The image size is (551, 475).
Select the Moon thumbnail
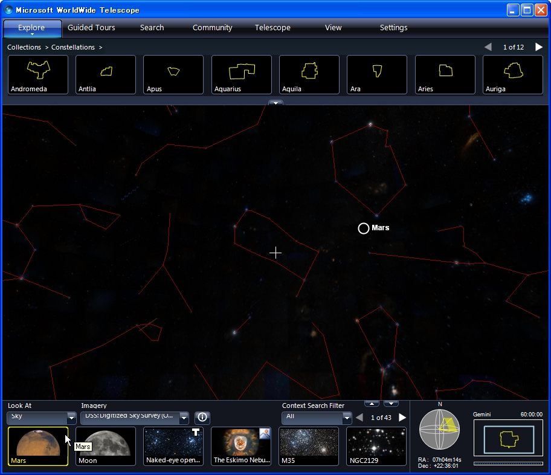pyautogui.click(x=106, y=446)
